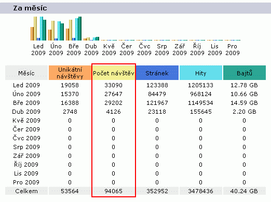Screen dimensions: 271x202
Task: Click the Hity cyan column header
Action: 201,73
